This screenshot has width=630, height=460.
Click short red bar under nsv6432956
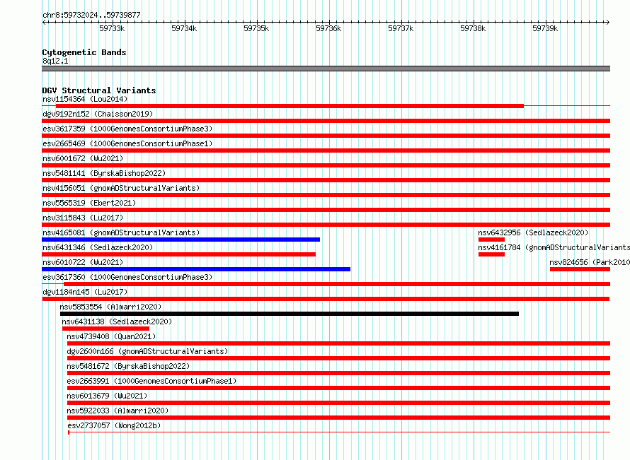point(491,240)
